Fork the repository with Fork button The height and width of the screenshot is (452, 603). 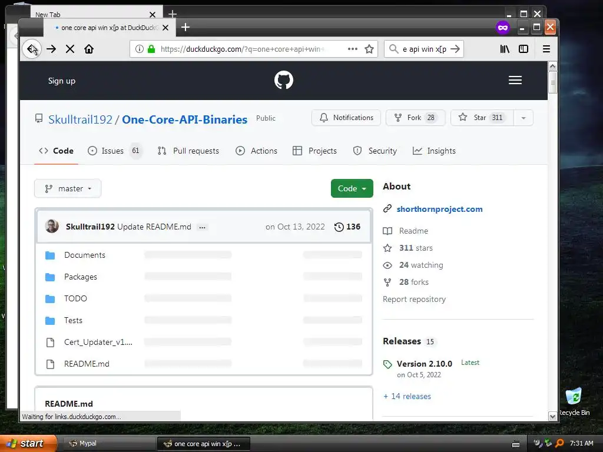pos(415,118)
